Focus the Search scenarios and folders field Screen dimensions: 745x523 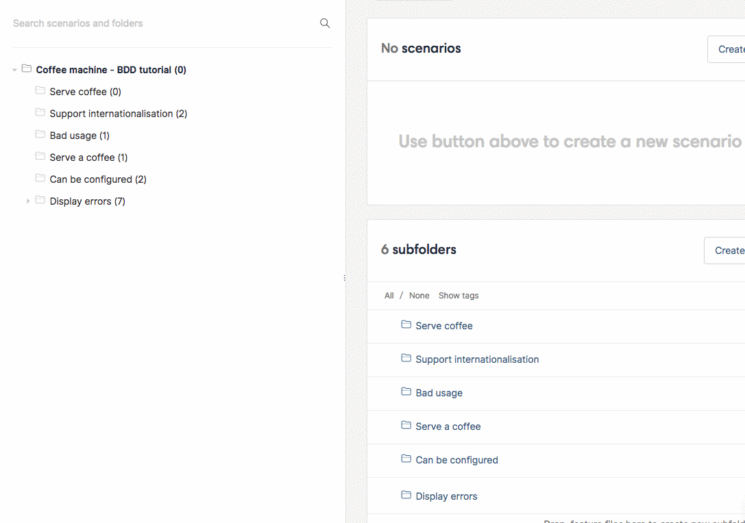164,23
